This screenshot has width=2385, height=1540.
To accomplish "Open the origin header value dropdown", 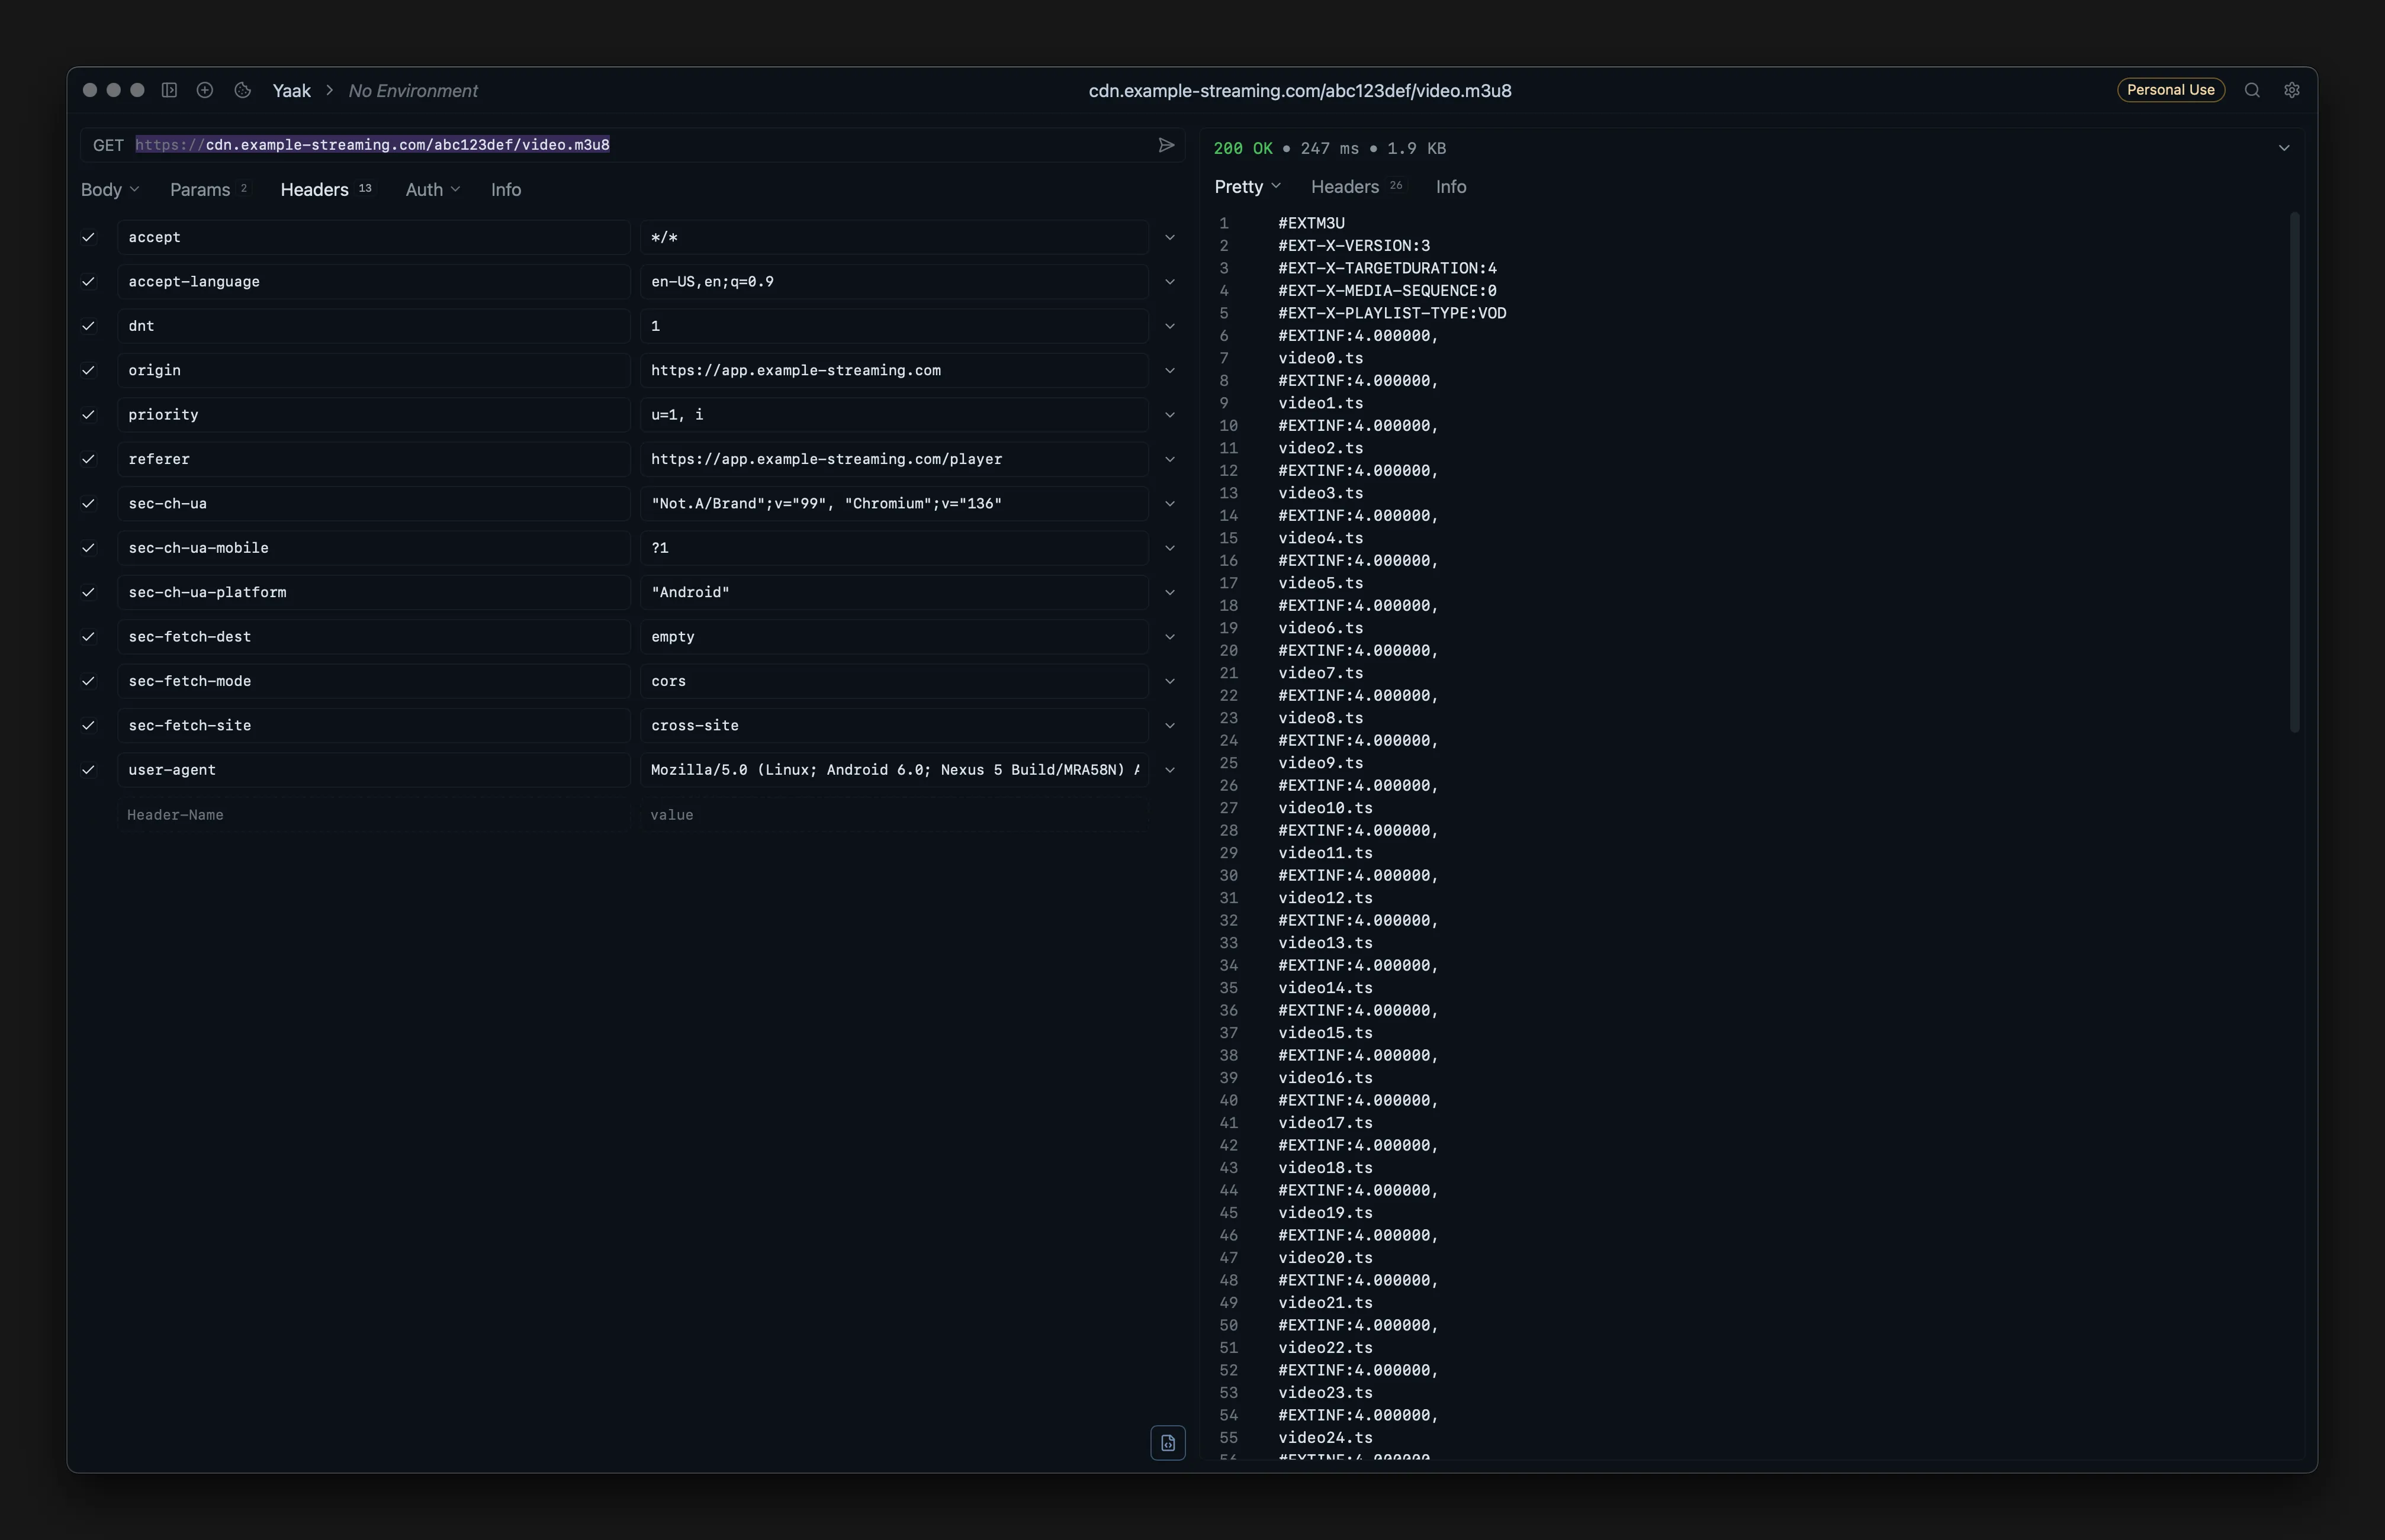I will 1168,370.
